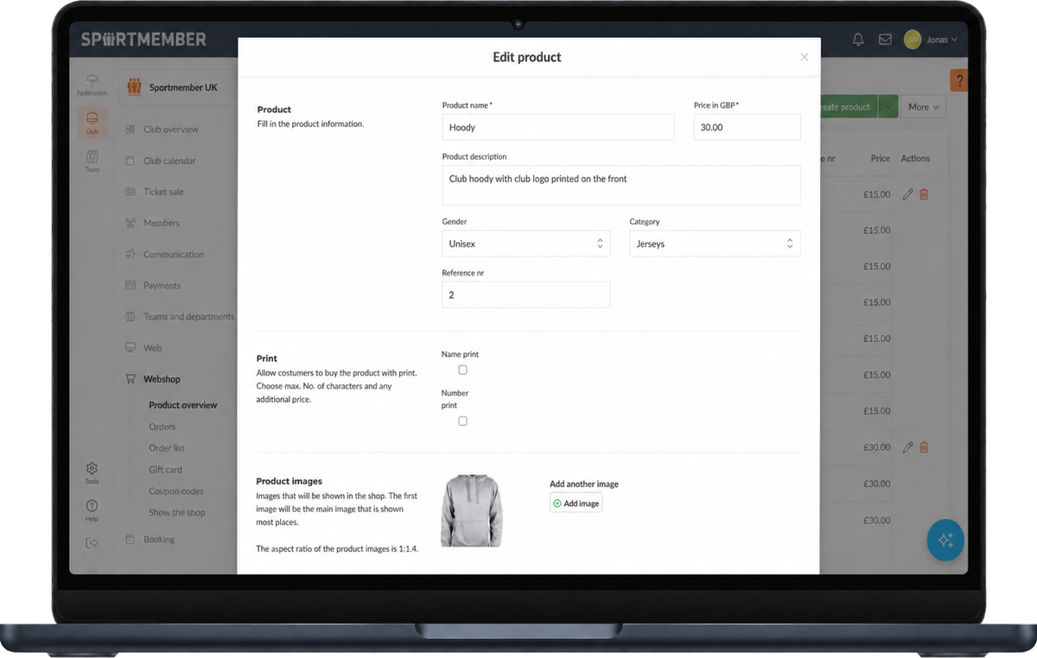Viewport: 1037px width, 658px height.
Task: Open Payments menu item
Action: pyautogui.click(x=162, y=286)
